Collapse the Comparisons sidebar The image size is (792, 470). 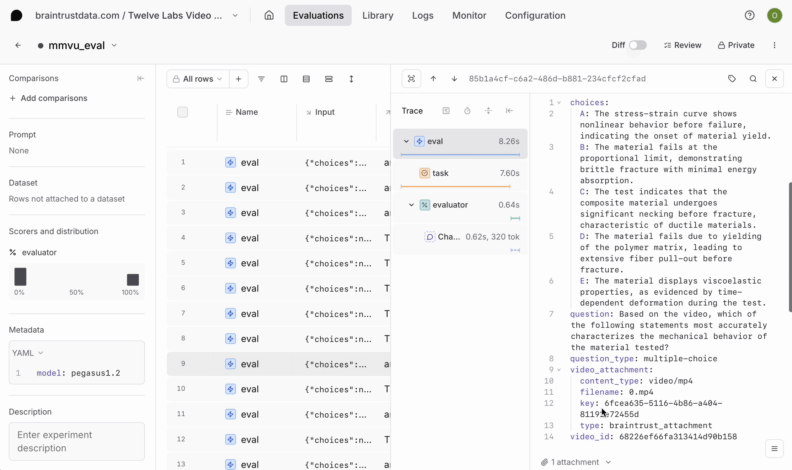pyautogui.click(x=141, y=78)
